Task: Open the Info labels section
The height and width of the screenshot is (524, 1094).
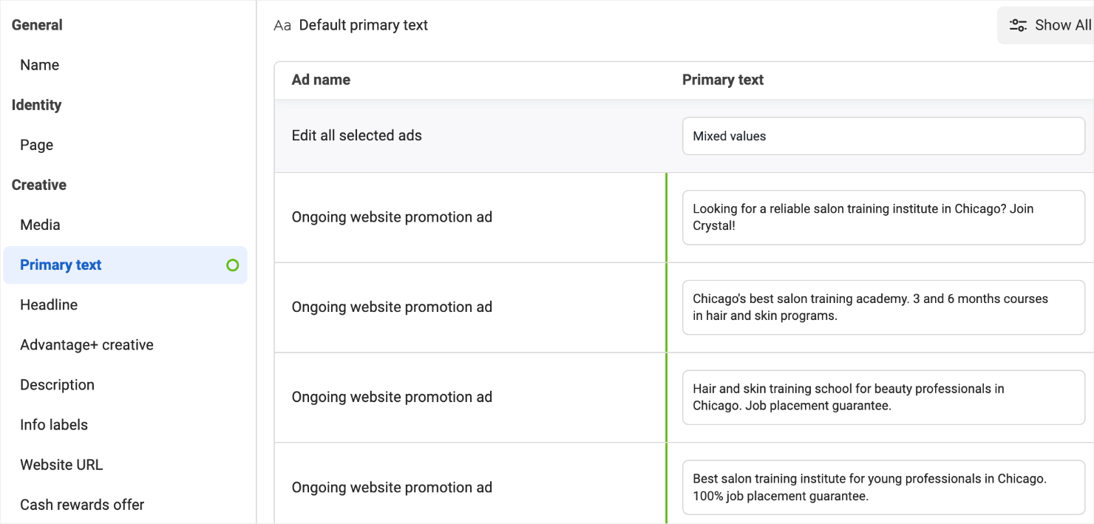Action: coord(54,424)
